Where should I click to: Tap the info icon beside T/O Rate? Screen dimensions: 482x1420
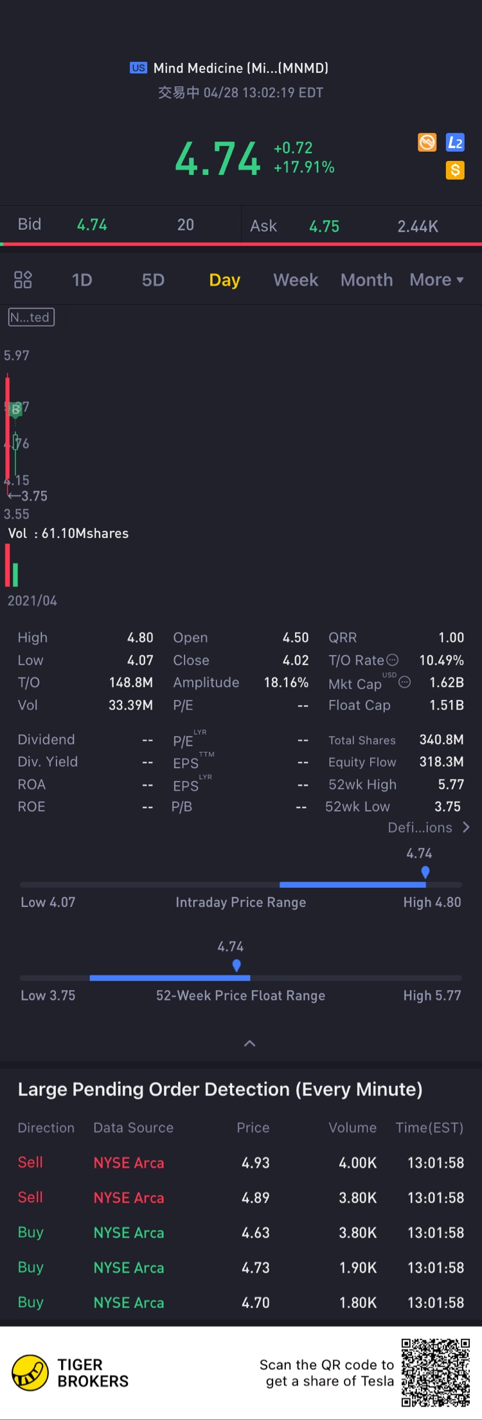click(x=393, y=660)
